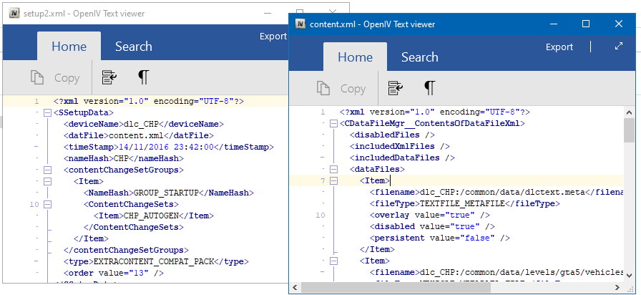Click the OpenIV icon in setup2.xml title bar

[x=14, y=14]
